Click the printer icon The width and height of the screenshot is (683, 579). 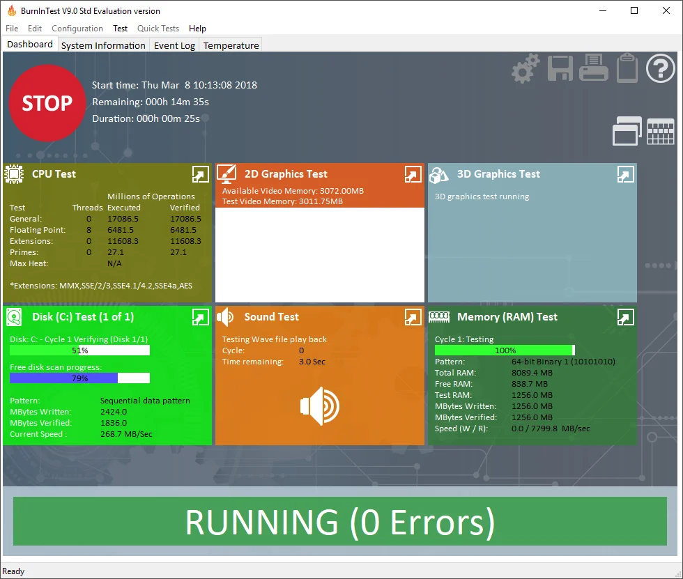click(594, 68)
